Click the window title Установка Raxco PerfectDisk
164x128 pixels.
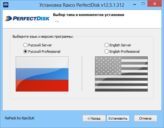point(82,5)
